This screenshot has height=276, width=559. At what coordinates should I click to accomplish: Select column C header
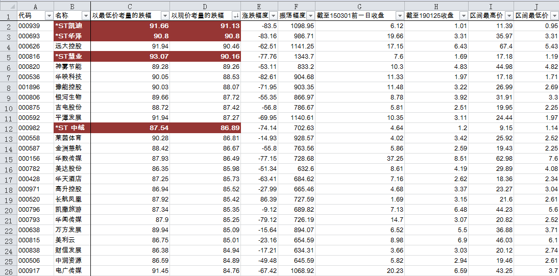(130, 6)
